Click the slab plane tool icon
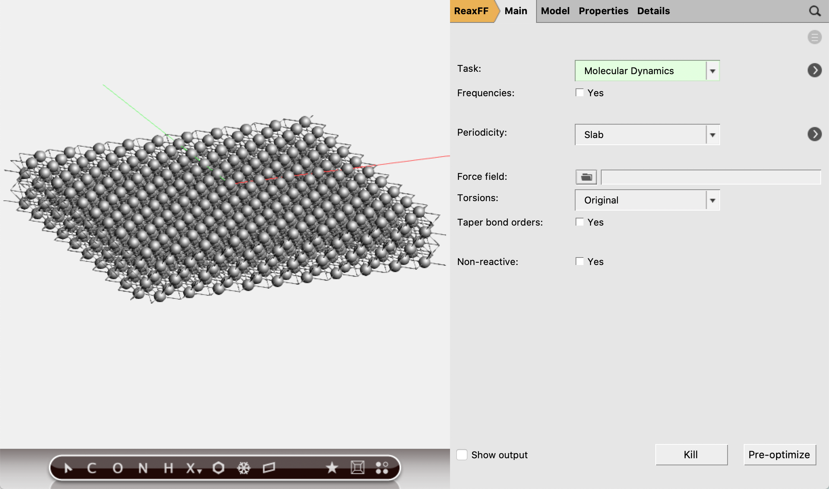Viewport: 829px width, 489px height. tap(269, 468)
